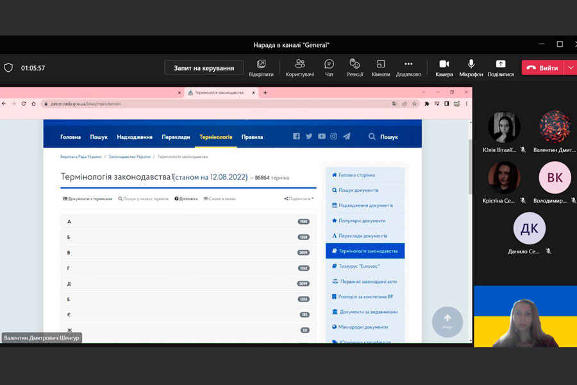Click the Поділитися (Share) screen icon
The width and height of the screenshot is (577, 385).
[x=500, y=67]
